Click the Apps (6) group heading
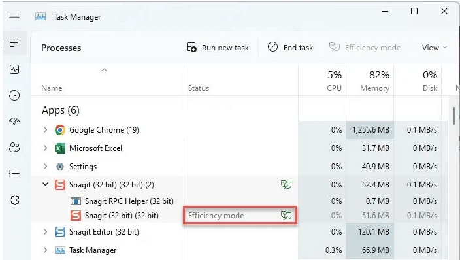The width and height of the screenshot is (460, 260). 61,110
